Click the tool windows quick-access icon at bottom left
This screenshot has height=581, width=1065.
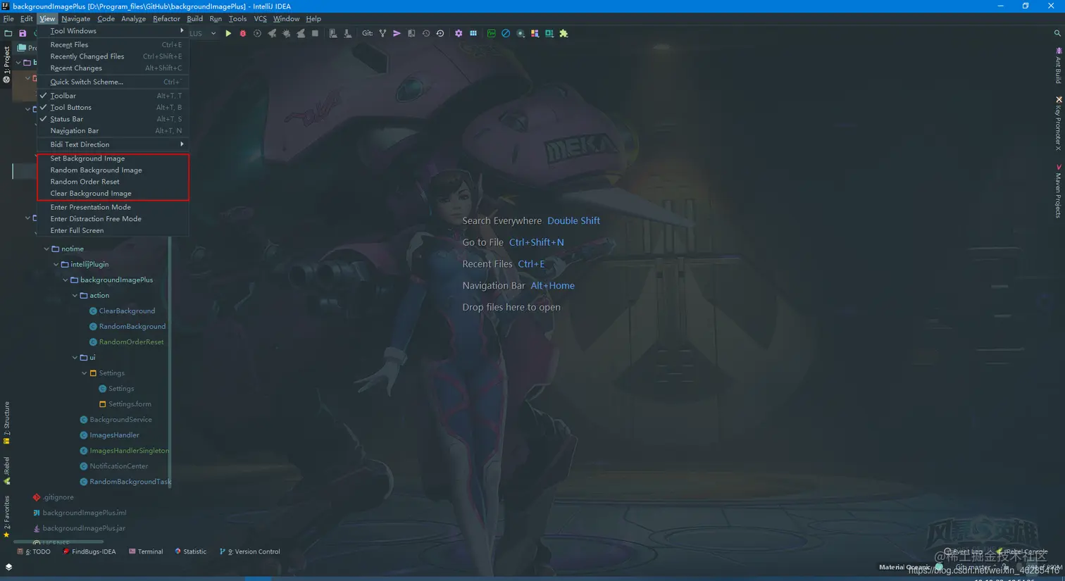[x=8, y=567]
